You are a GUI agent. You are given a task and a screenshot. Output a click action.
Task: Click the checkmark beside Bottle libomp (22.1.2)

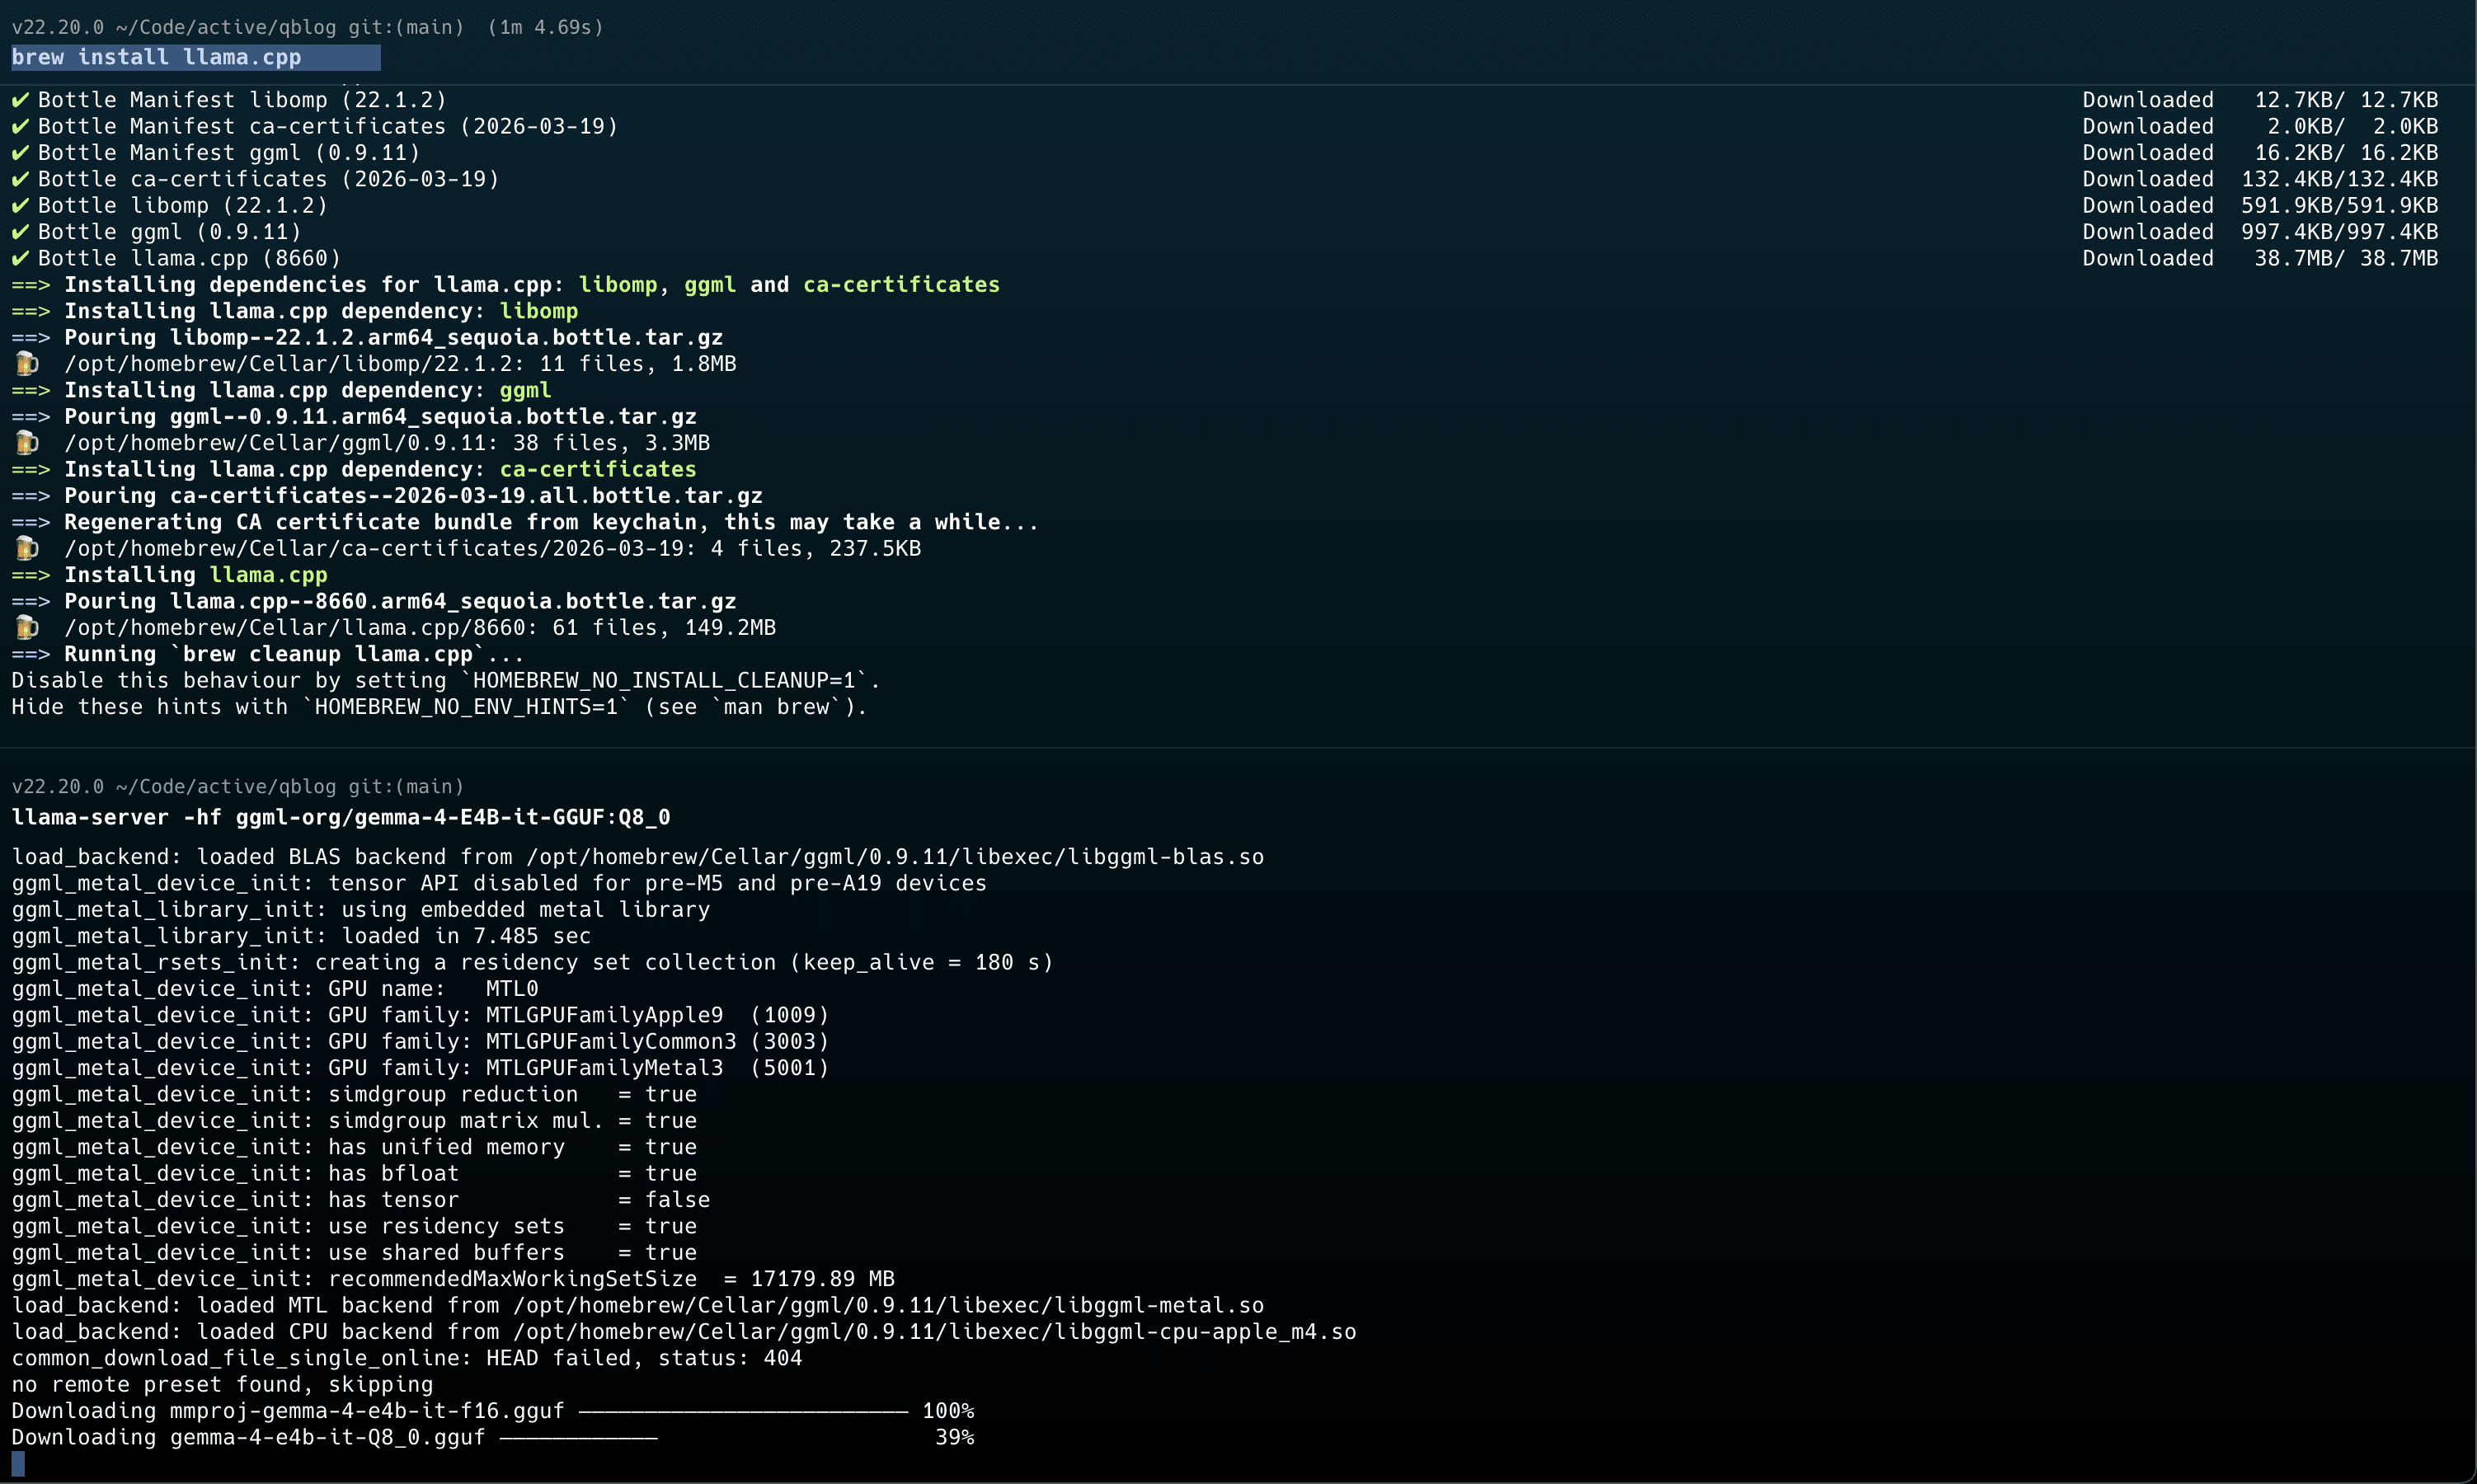point(20,206)
